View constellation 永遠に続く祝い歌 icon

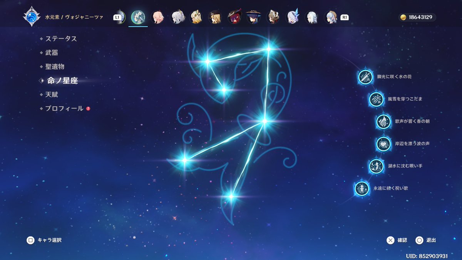362,189
